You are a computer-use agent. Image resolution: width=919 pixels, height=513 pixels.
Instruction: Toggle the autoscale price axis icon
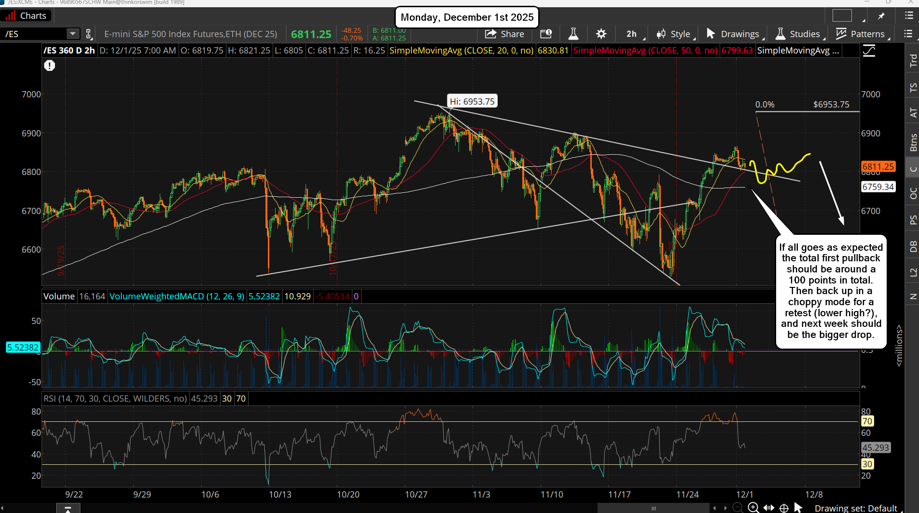[x=869, y=51]
